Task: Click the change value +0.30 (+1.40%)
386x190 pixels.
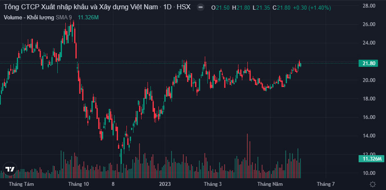Action: (311, 8)
